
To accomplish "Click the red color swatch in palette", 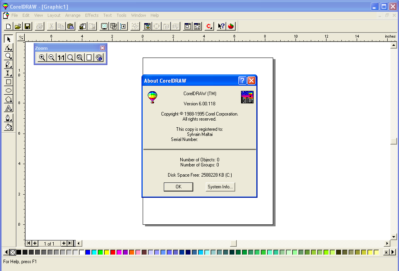I will [113, 252].
